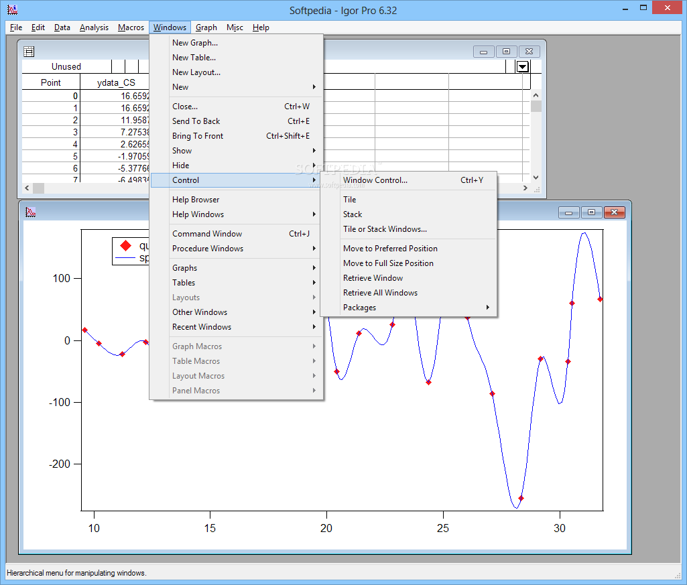Open the Macros menu
Screen dimensions: 687x585
[x=131, y=27]
